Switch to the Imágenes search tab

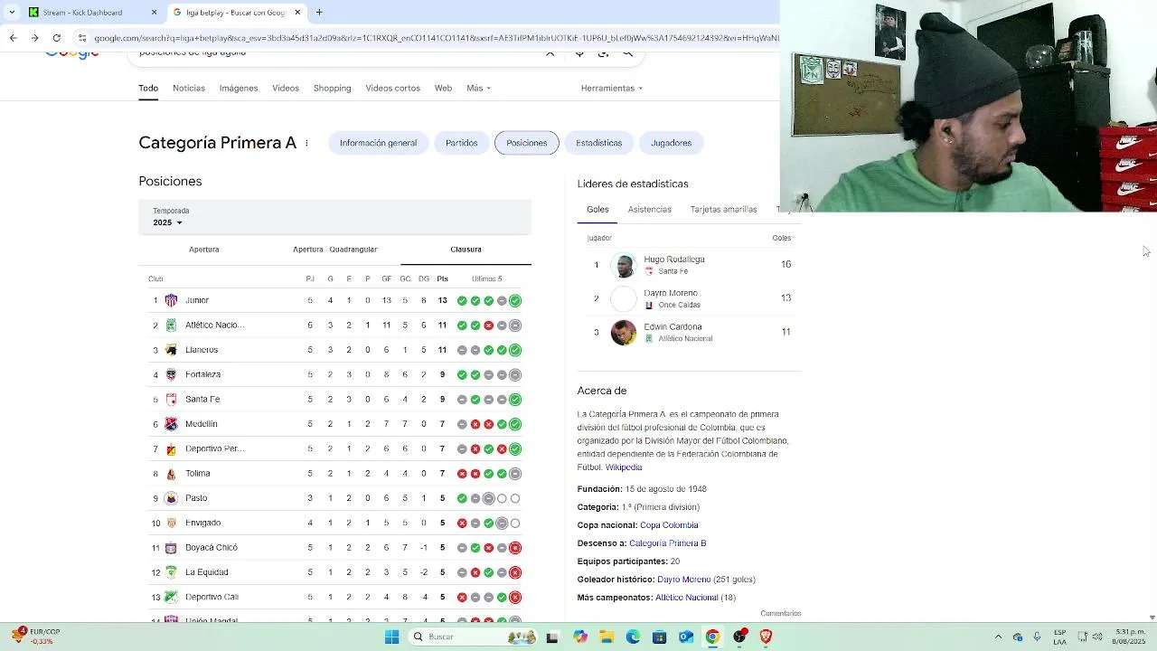[239, 88]
